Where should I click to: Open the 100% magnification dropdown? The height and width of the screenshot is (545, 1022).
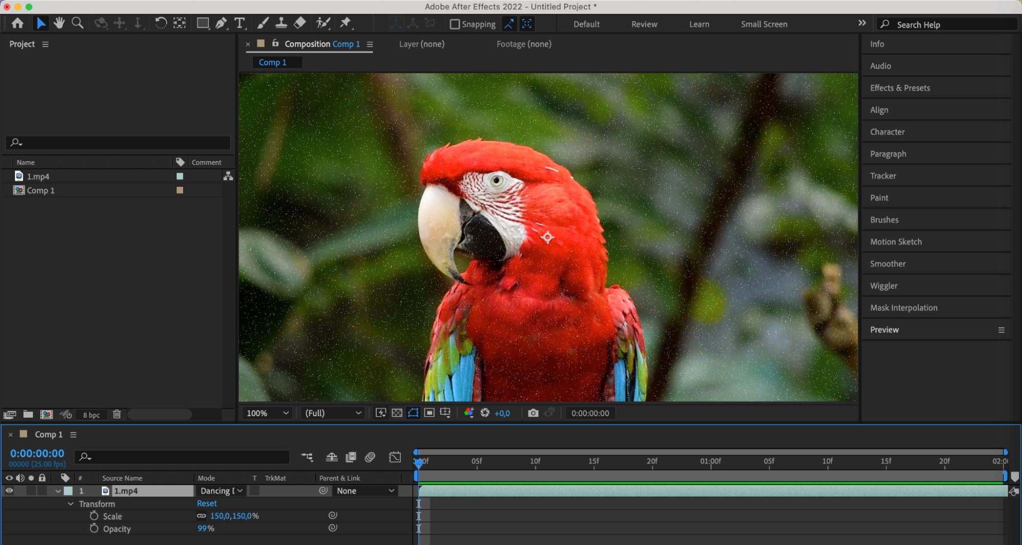267,413
